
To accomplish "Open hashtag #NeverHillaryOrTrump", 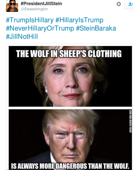I will pyautogui.click(x=40, y=28).
